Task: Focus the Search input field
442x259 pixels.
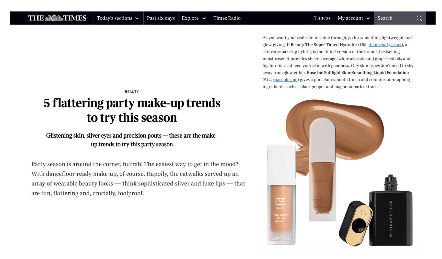Action: click(395, 18)
